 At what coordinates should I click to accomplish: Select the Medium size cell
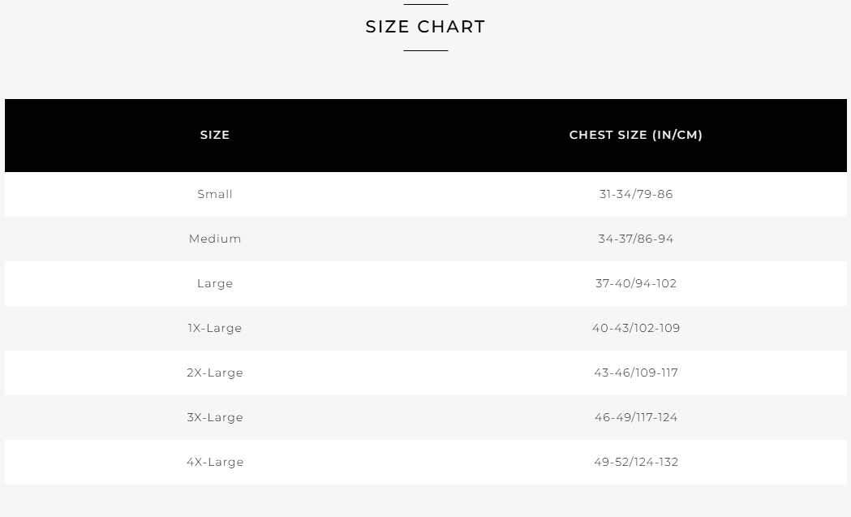pyautogui.click(x=215, y=239)
